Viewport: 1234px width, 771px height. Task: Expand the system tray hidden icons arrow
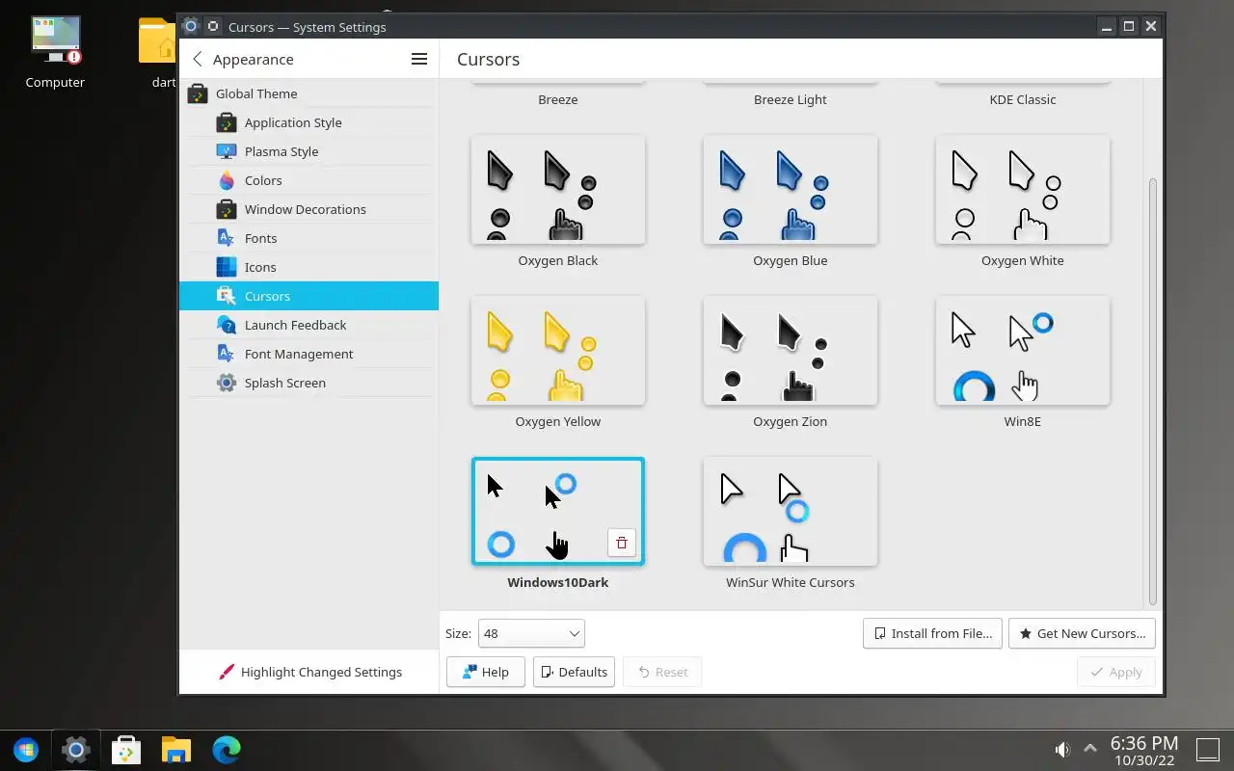pyautogui.click(x=1090, y=749)
